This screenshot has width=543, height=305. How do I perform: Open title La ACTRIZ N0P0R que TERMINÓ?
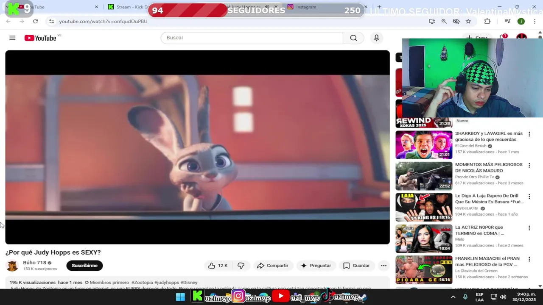tap(479, 230)
